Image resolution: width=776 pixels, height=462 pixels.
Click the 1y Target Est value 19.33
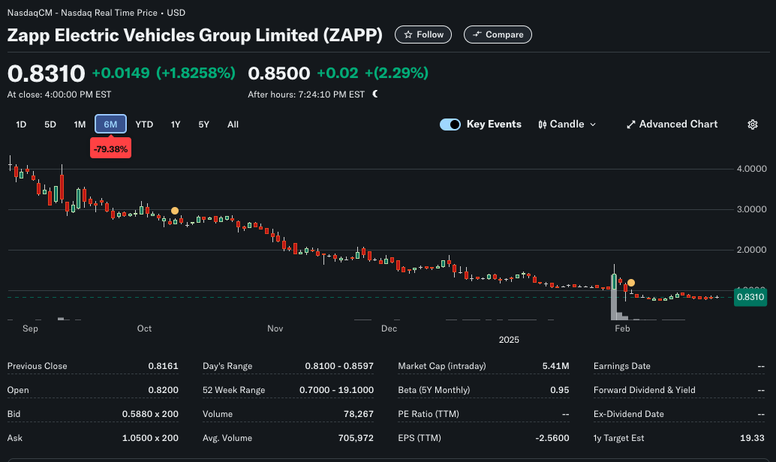click(x=752, y=438)
